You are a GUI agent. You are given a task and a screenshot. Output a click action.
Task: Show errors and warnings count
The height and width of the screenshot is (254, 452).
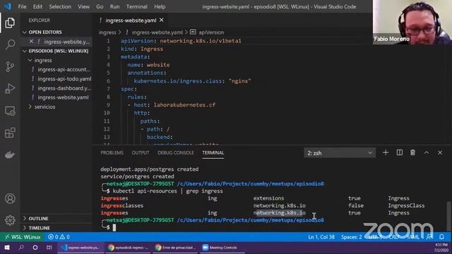pyautogui.click(x=59, y=237)
